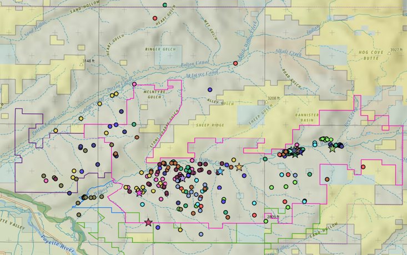Select the 2809 ft elevation label
This screenshot has width=407, height=255.
point(273,217)
